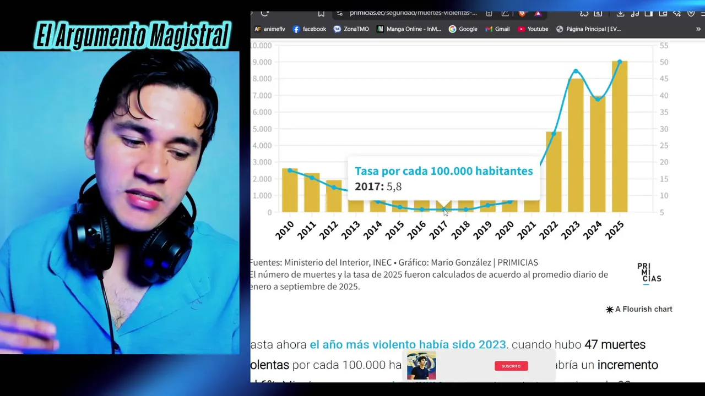Viewport: 705px width, 396px height.
Task: Click the 2022 bar in the chart
Action: coord(554,172)
